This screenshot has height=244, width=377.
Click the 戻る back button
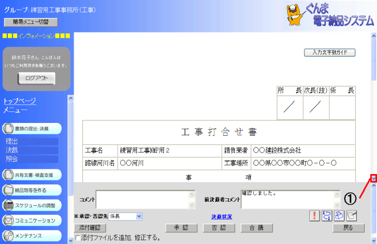349,228
